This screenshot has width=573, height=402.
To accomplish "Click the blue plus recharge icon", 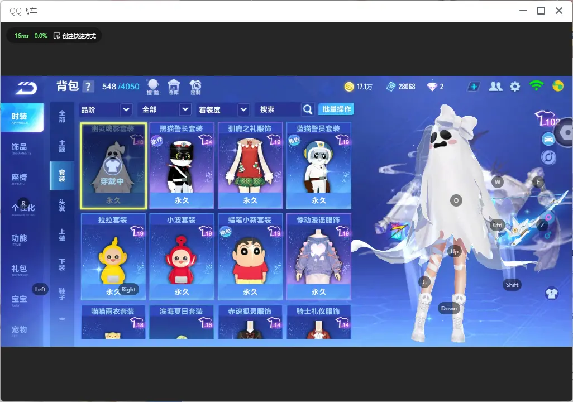I will point(474,87).
